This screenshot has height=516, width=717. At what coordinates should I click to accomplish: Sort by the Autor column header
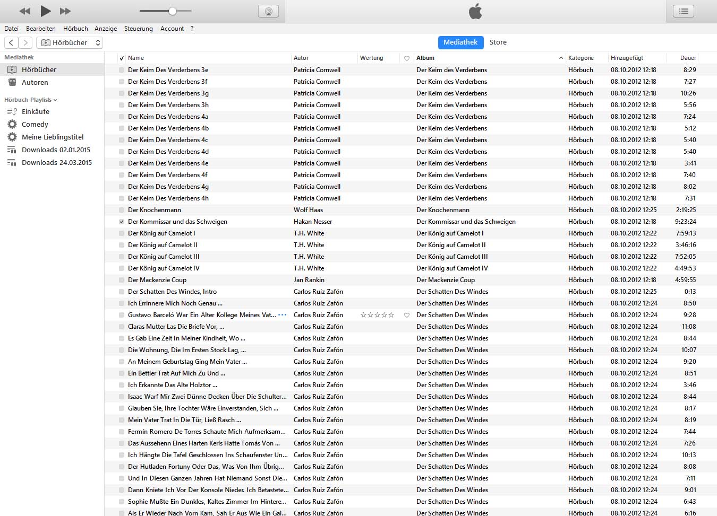pos(325,58)
